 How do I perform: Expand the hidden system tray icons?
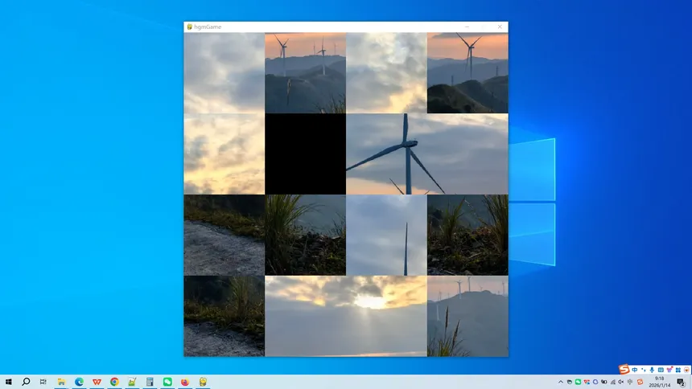[560, 382]
